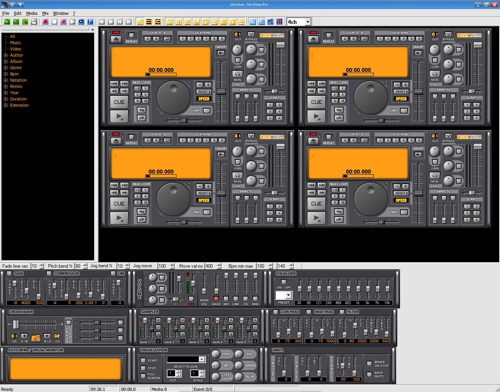The width and height of the screenshot is (500, 392).
Task: Click the CUE button on deck 1
Action: tap(119, 102)
